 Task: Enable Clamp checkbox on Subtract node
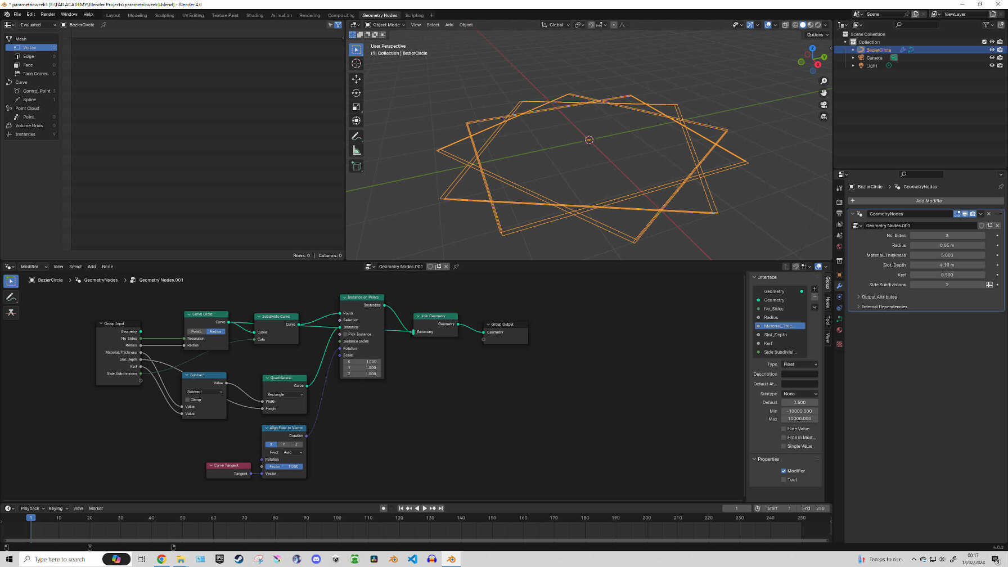pyautogui.click(x=187, y=400)
